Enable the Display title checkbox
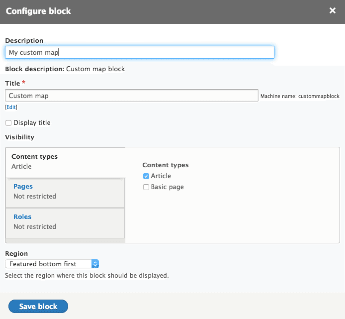Viewport: 345px width, 319px height. pyautogui.click(x=8, y=123)
